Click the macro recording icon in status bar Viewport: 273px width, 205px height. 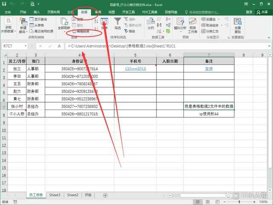point(15,202)
